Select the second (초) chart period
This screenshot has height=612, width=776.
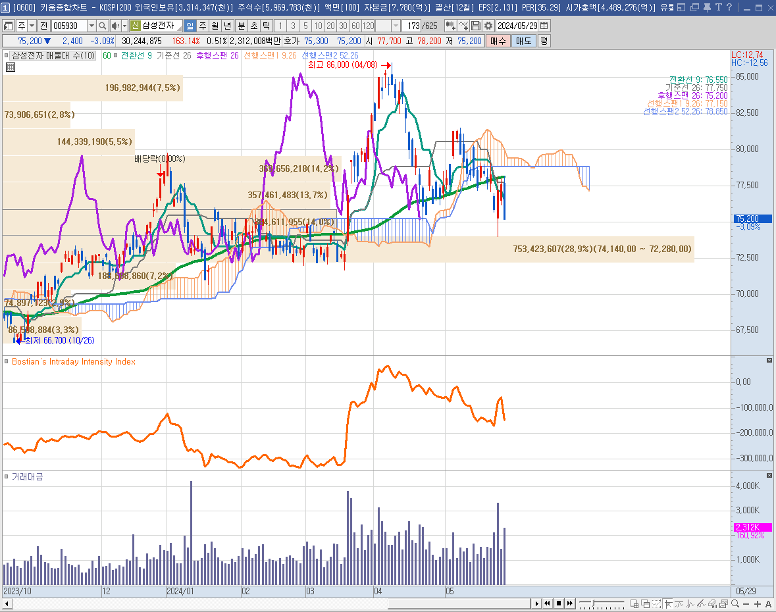click(x=254, y=26)
